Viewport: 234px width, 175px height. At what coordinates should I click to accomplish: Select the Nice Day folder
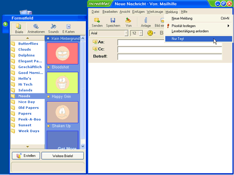[x=27, y=102]
